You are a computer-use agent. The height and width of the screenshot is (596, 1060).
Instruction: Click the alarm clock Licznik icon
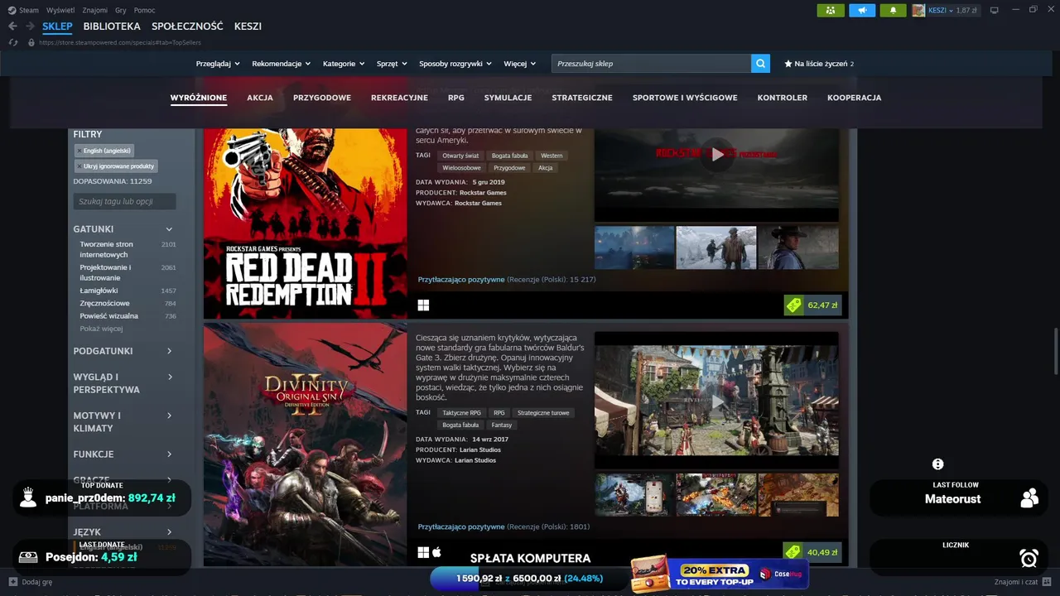[x=1029, y=559]
